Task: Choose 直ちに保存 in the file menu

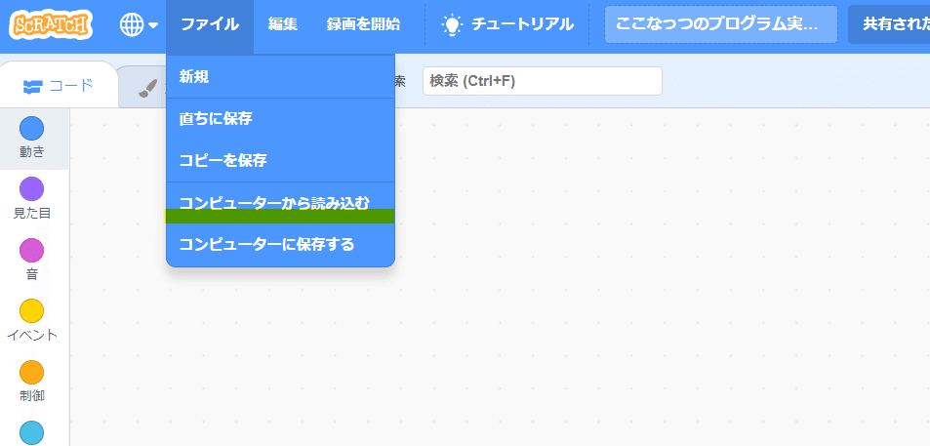Action: pyautogui.click(x=280, y=119)
